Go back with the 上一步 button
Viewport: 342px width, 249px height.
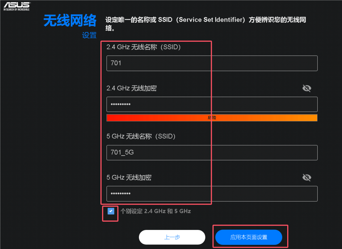[x=172, y=237]
